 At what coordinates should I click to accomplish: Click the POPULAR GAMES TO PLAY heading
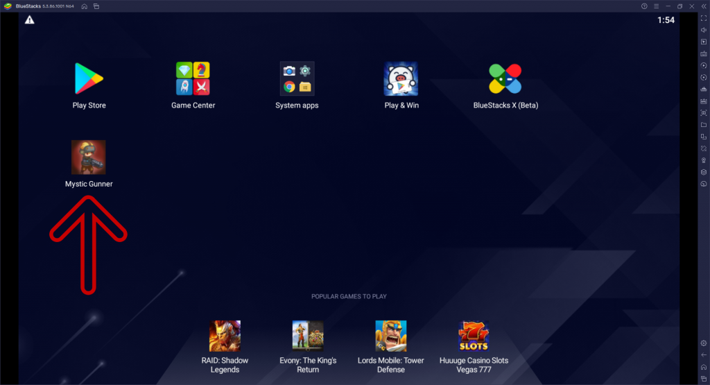tap(349, 296)
